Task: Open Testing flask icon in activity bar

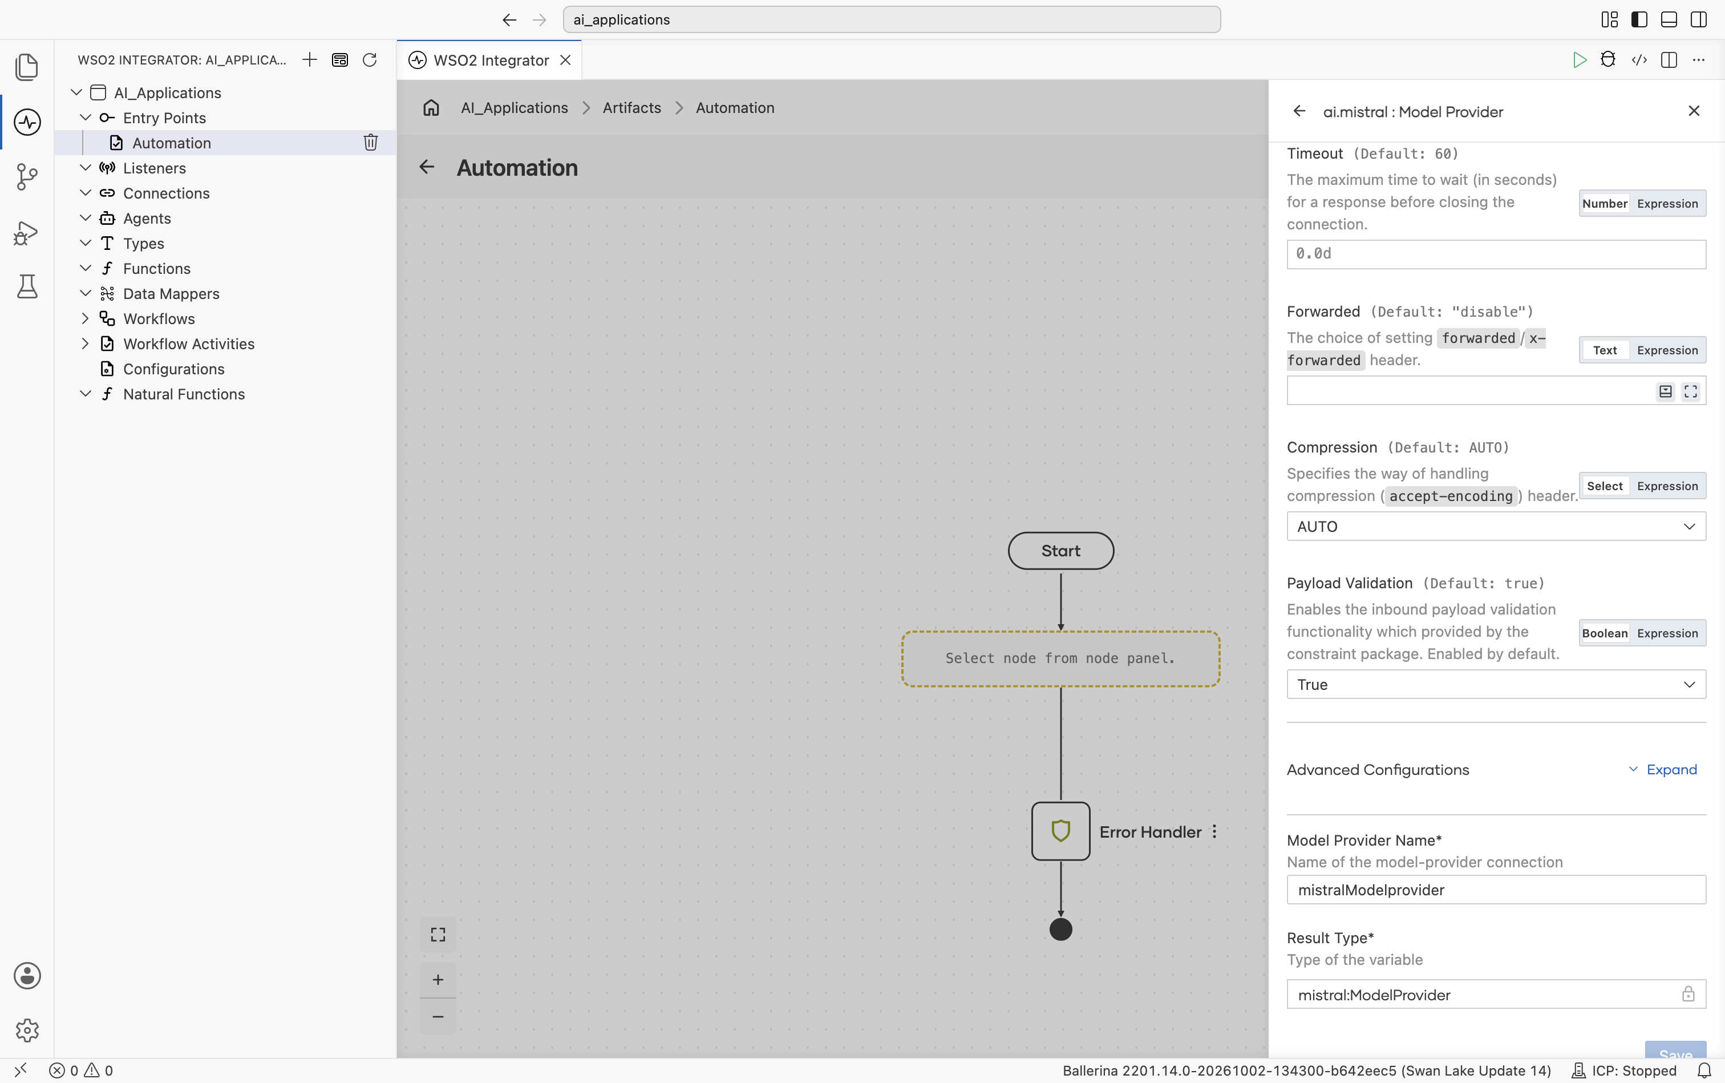Action: pos(26,286)
